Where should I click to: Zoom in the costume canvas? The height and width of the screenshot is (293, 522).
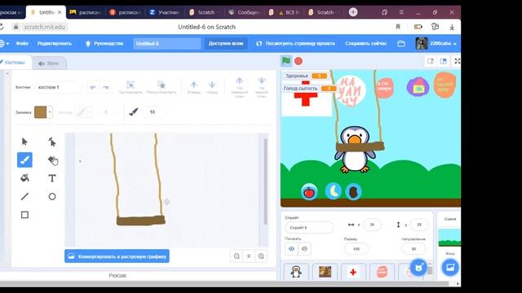click(x=261, y=256)
